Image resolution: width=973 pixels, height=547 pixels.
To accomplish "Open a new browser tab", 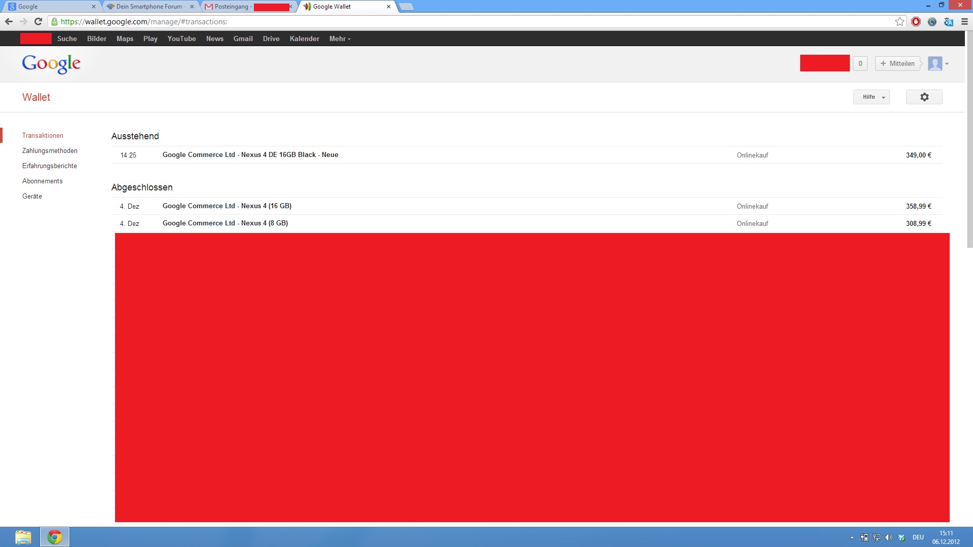I will 406,7.
